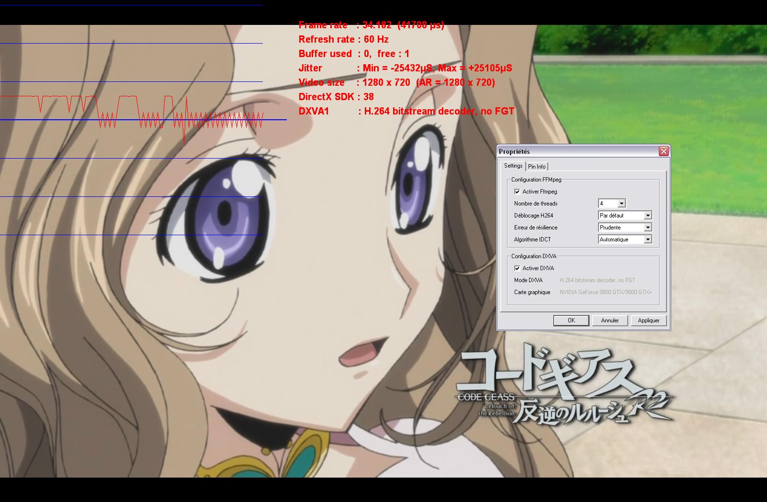Click the 'Buffer used' statistics line
This screenshot has width=767, height=502.
[354, 54]
